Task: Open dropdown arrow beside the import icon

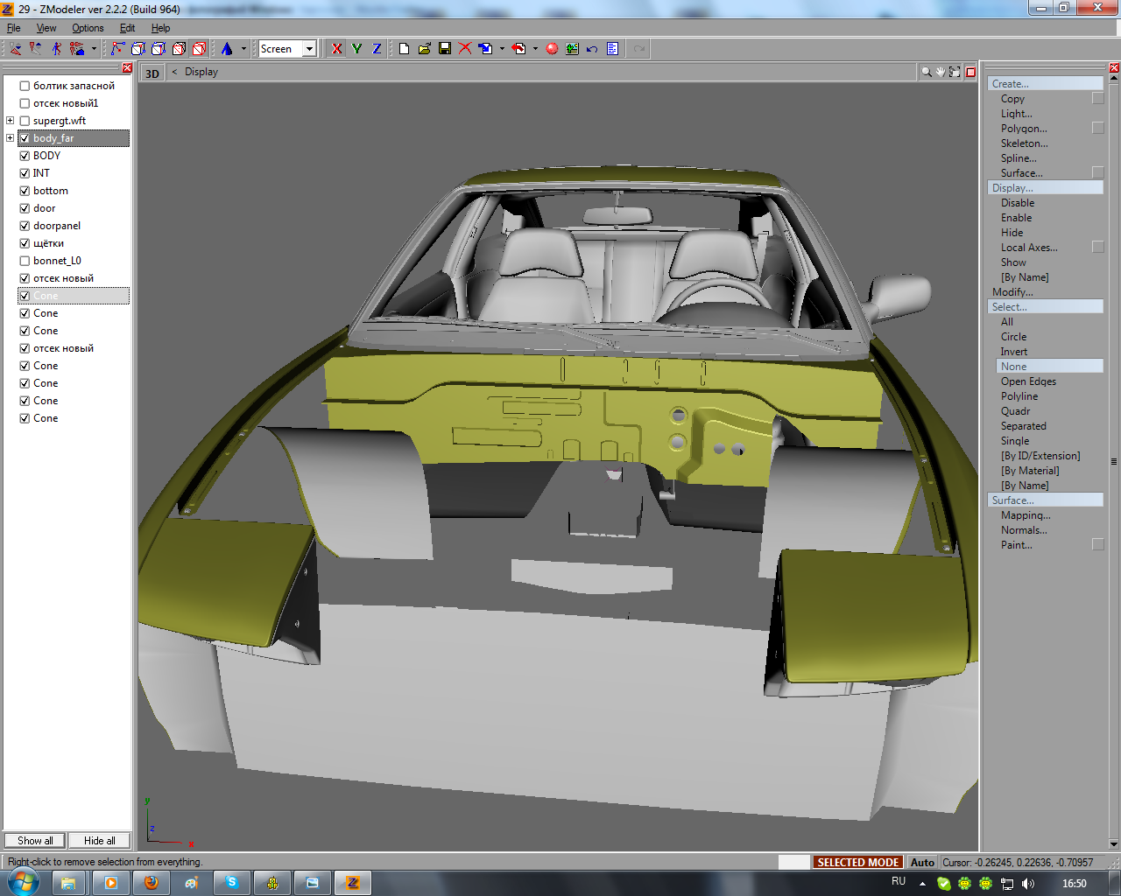Action: tap(502, 49)
